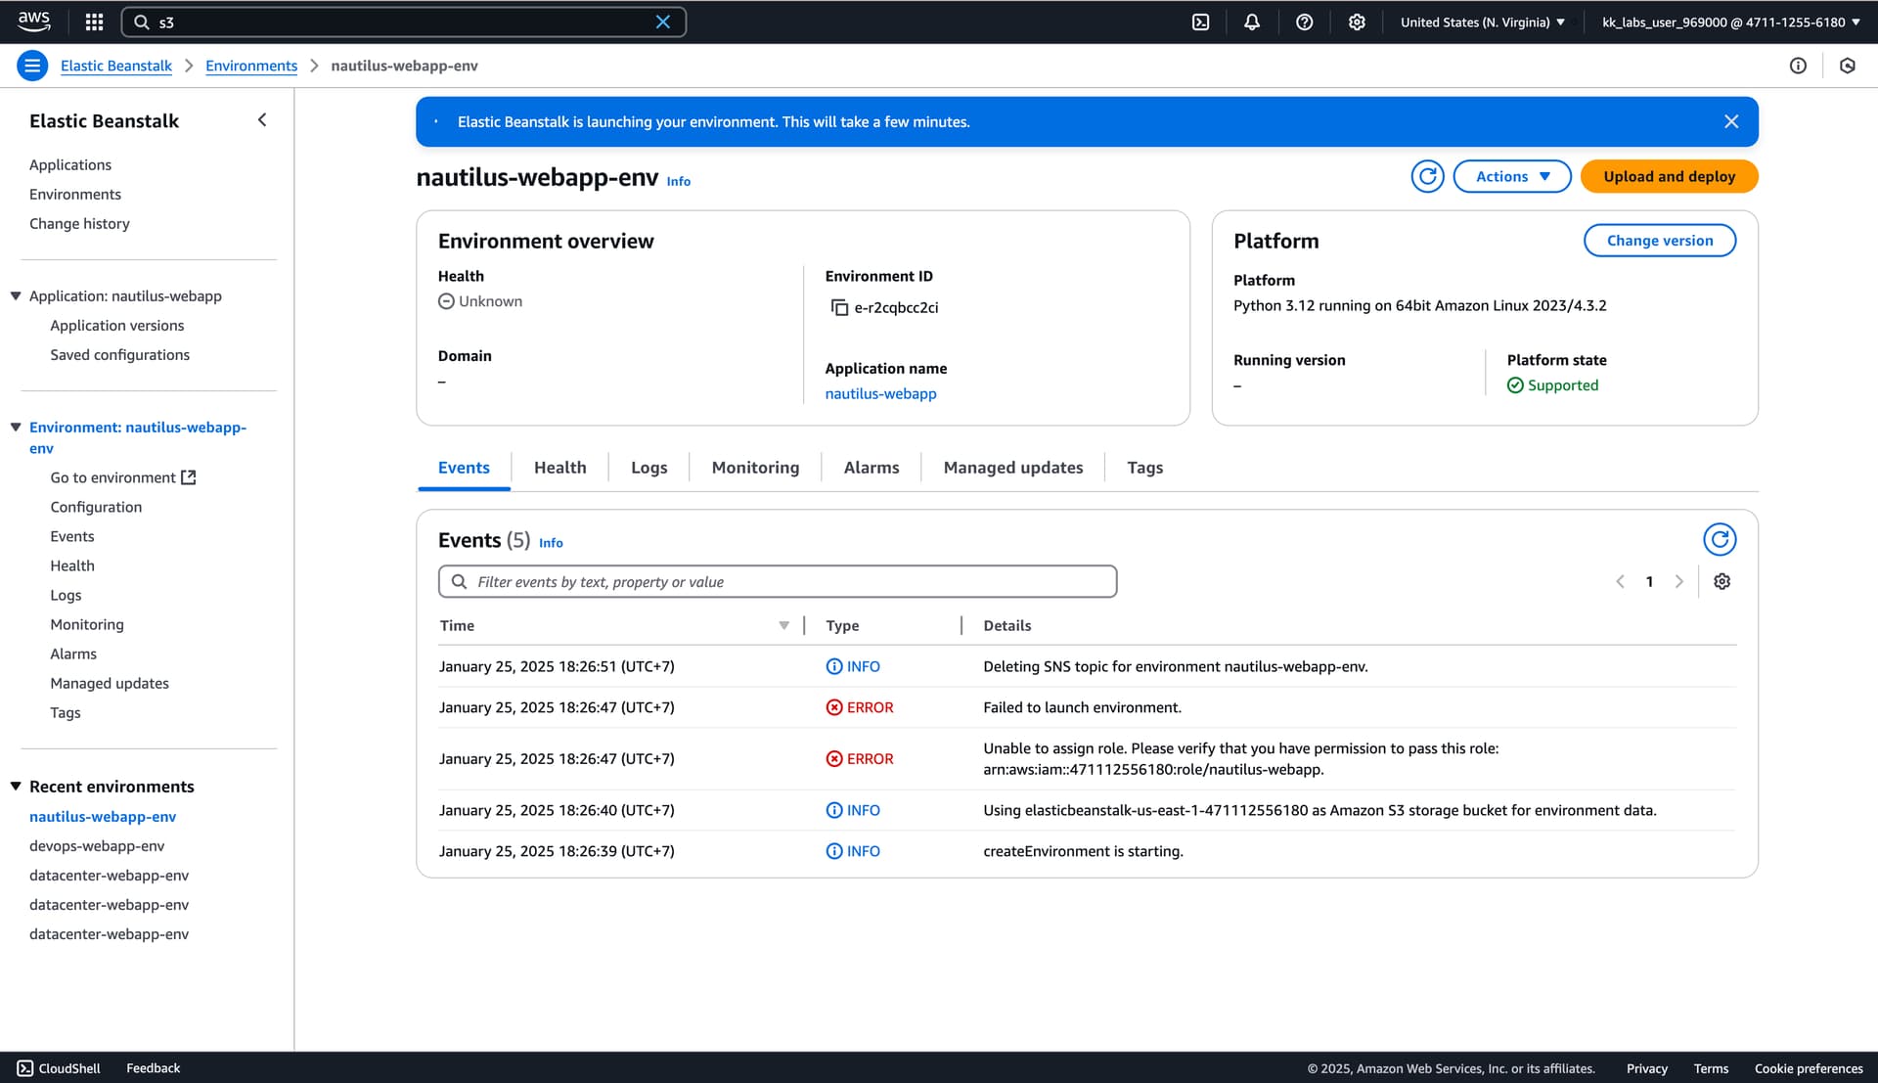Open CloudShell from top navigation icon
Viewport: 1878px width, 1083px height.
click(1200, 22)
